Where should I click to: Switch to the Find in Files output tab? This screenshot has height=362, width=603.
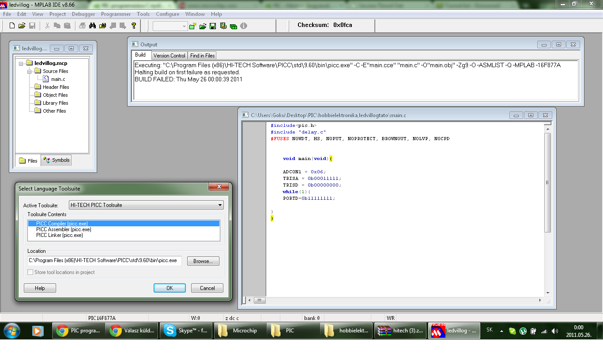tap(202, 56)
